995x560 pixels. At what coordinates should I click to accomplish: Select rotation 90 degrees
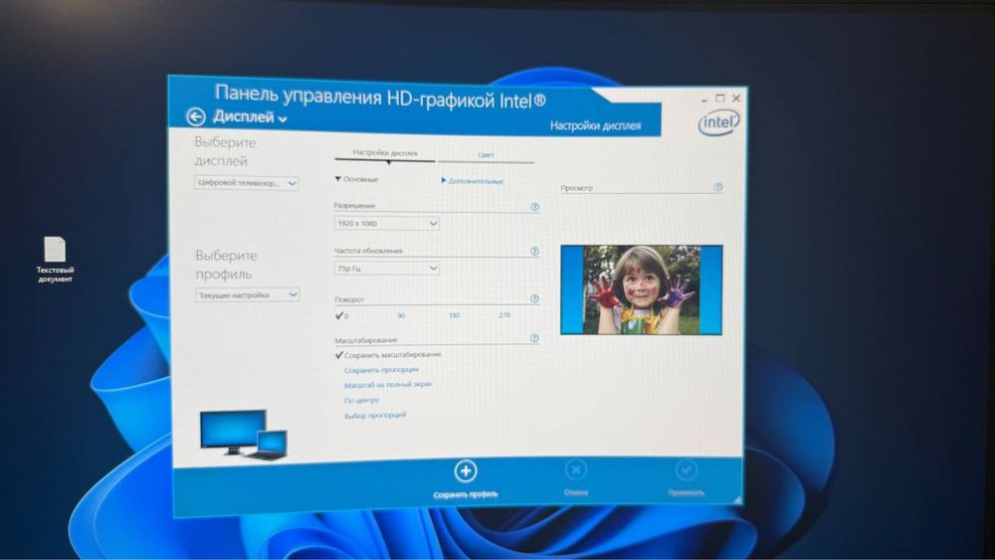pos(401,315)
